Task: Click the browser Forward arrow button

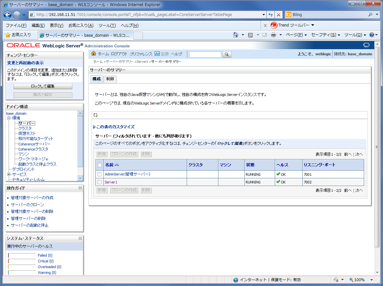Action: click(x=17, y=15)
